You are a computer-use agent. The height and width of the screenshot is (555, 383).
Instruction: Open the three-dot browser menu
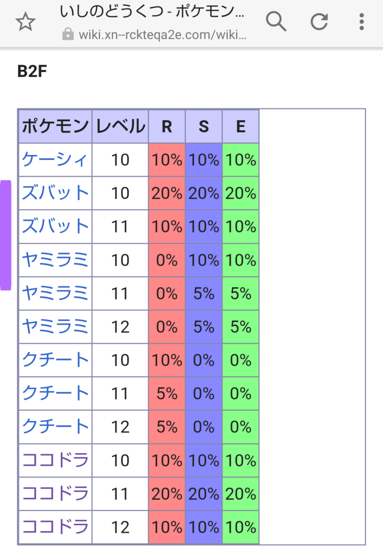[361, 22]
